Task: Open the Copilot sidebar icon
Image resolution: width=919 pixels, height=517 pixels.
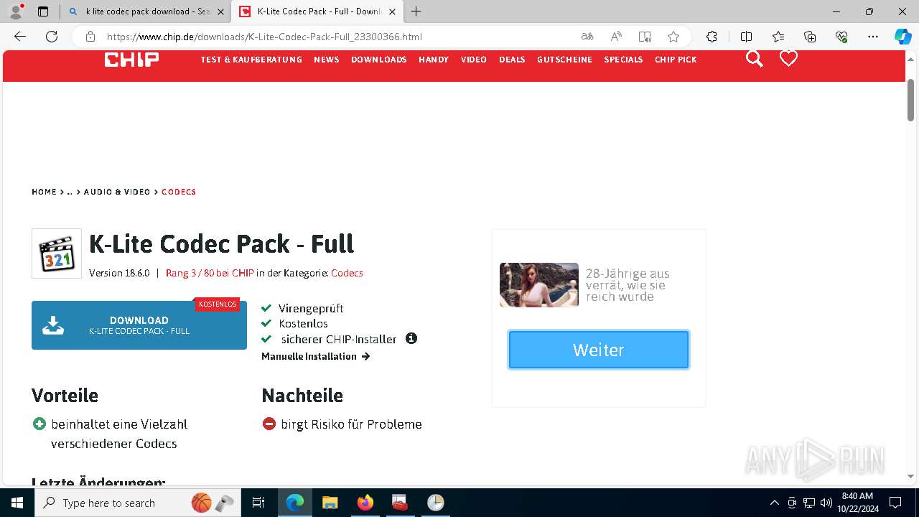Action: 902,37
